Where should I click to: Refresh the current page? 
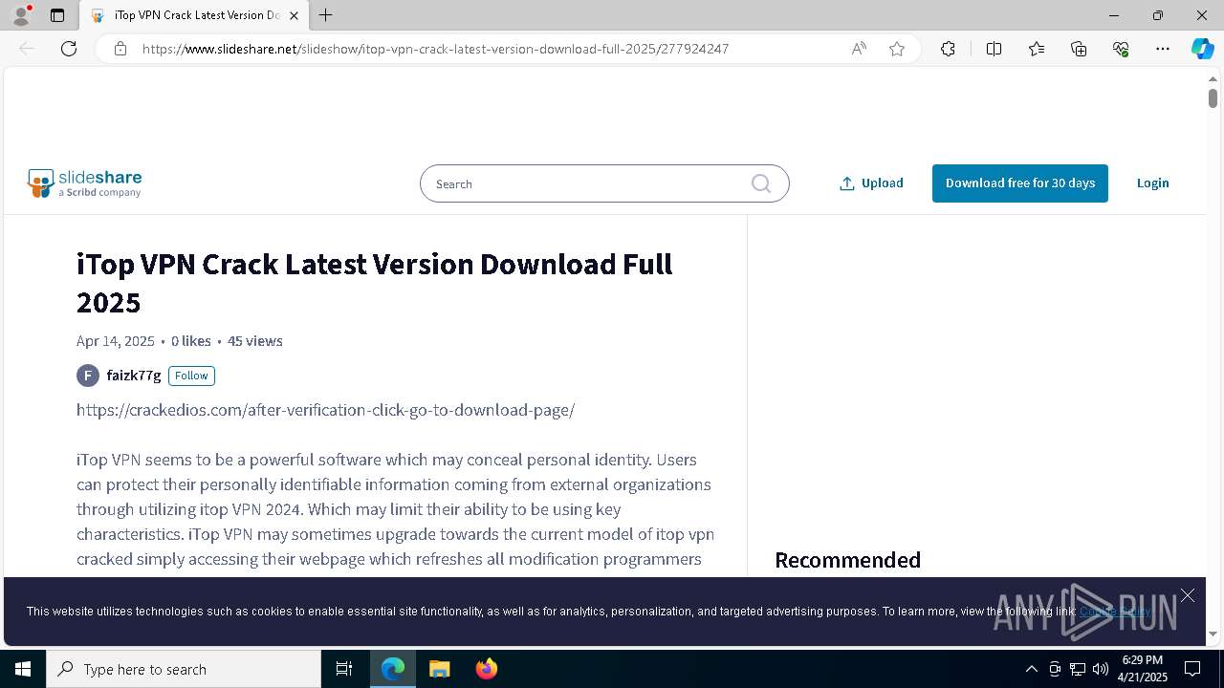(x=69, y=49)
